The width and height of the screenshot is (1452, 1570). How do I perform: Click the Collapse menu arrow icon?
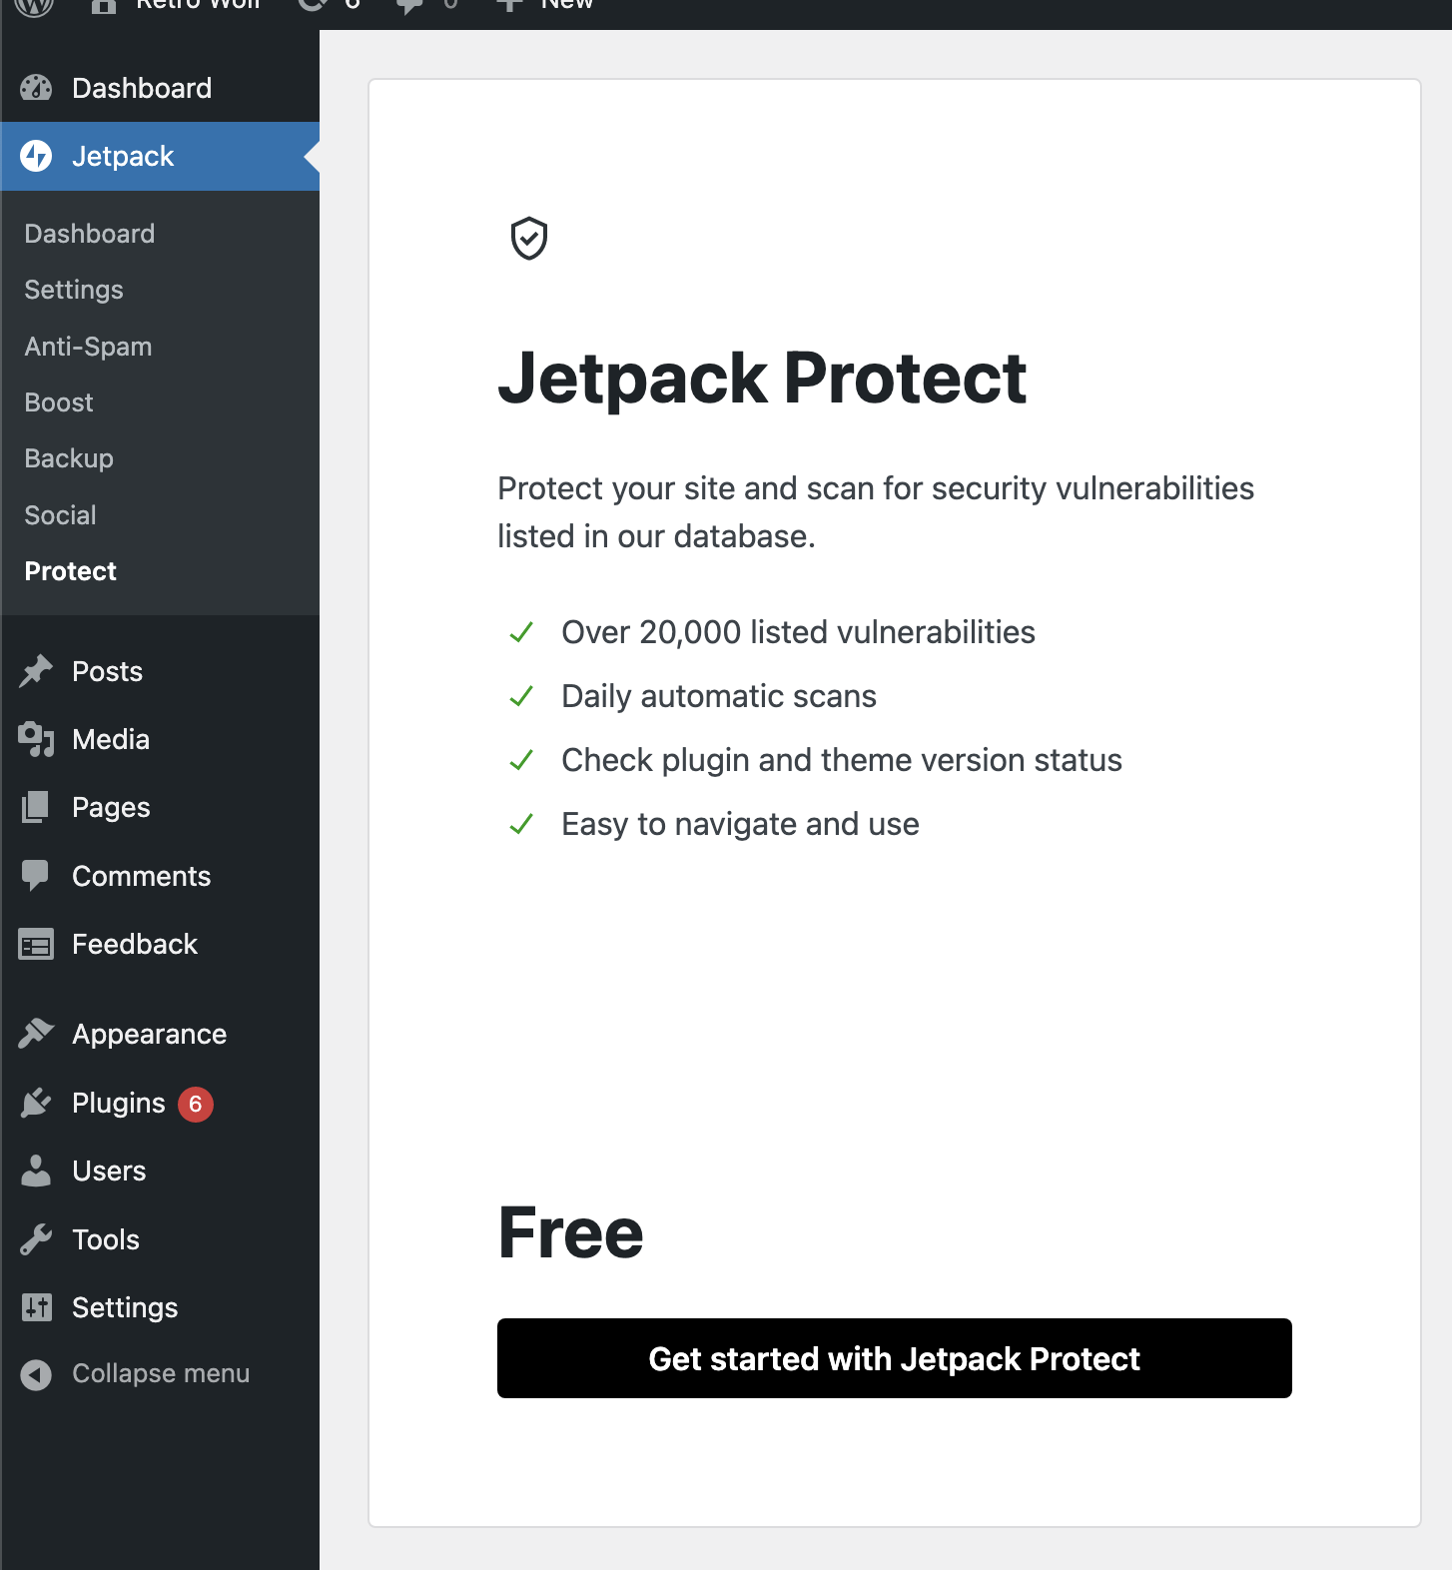click(36, 1374)
